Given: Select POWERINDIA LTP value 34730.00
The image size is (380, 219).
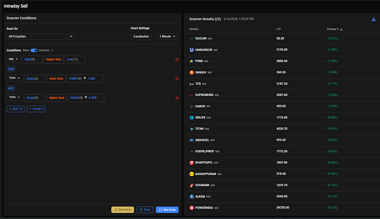Looking at the screenshot, I should click(283, 207).
